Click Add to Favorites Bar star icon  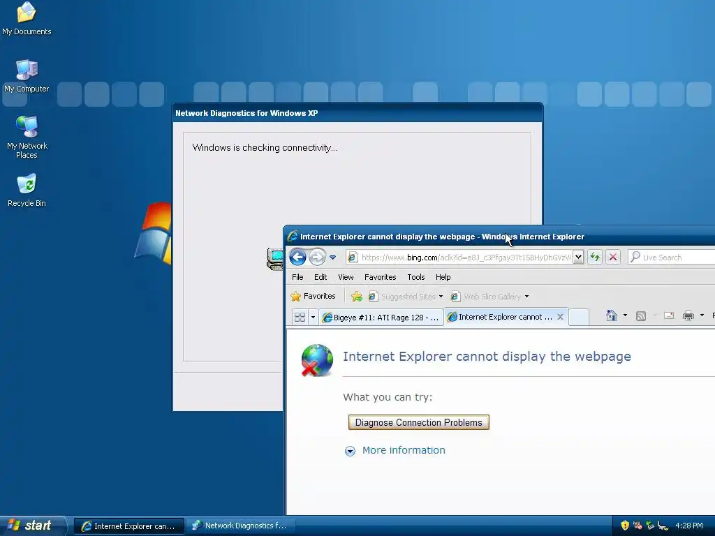tap(357, 297)
